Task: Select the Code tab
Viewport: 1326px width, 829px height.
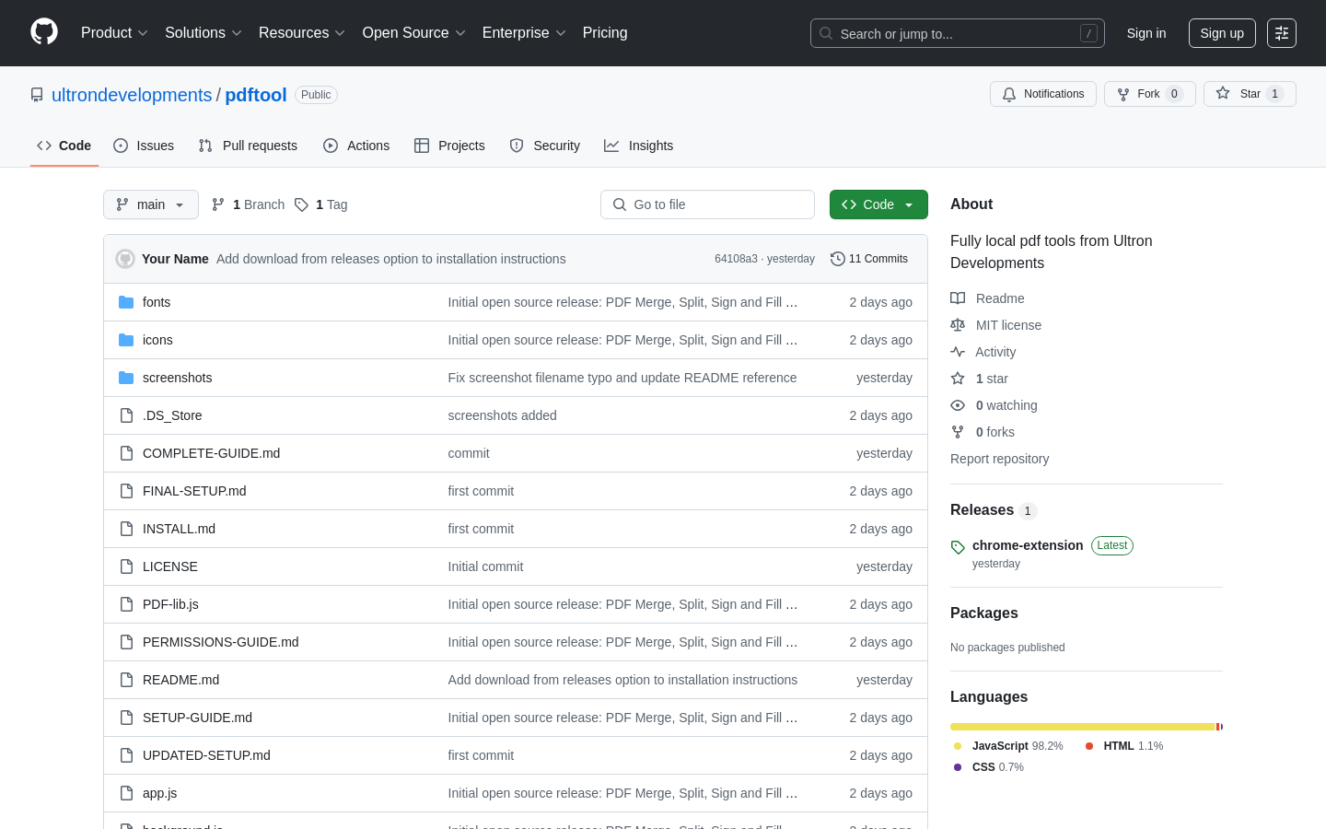Action: pos(64,146)
